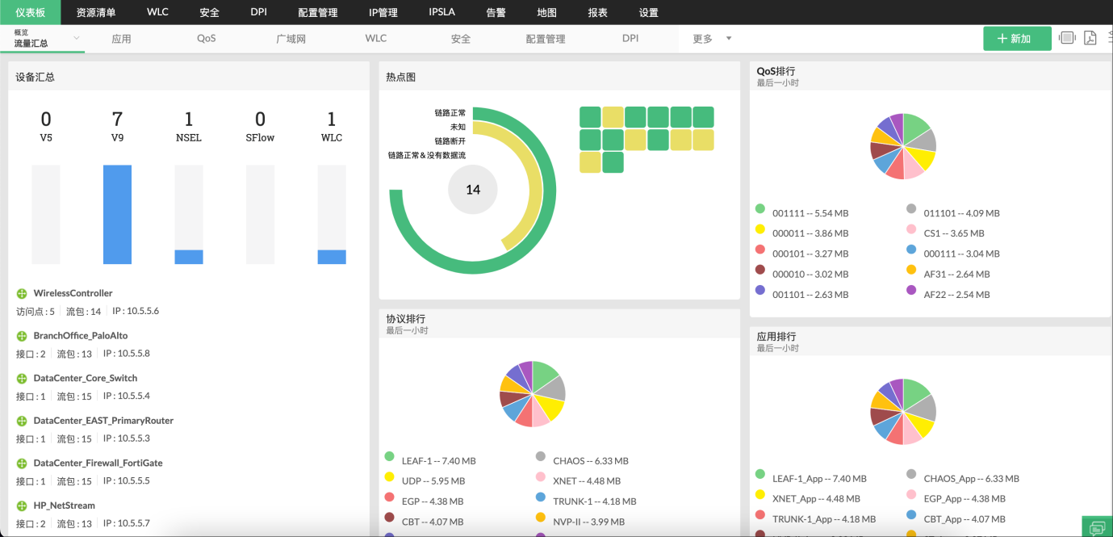The width and height of the screenshot is (1113, 537).
Task: Open the 设置 settings menu
Action: [x=649, y=13]
